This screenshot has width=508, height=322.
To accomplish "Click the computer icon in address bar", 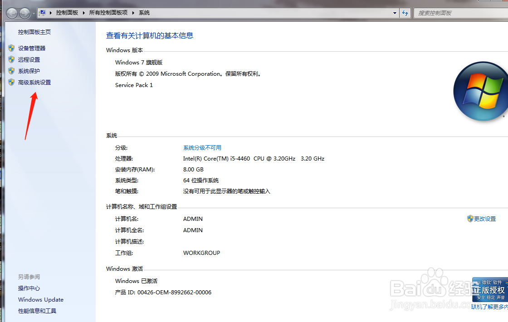I will (43, 13).
